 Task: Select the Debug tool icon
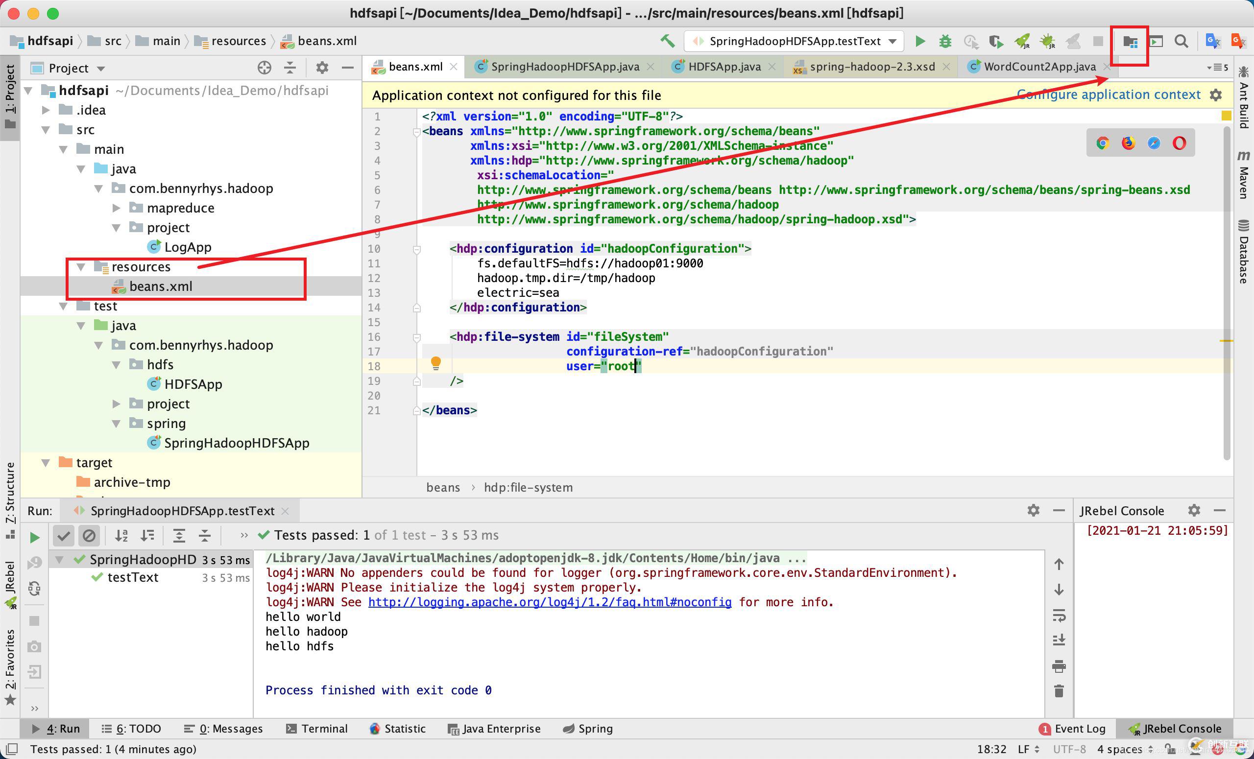point(947,41)
